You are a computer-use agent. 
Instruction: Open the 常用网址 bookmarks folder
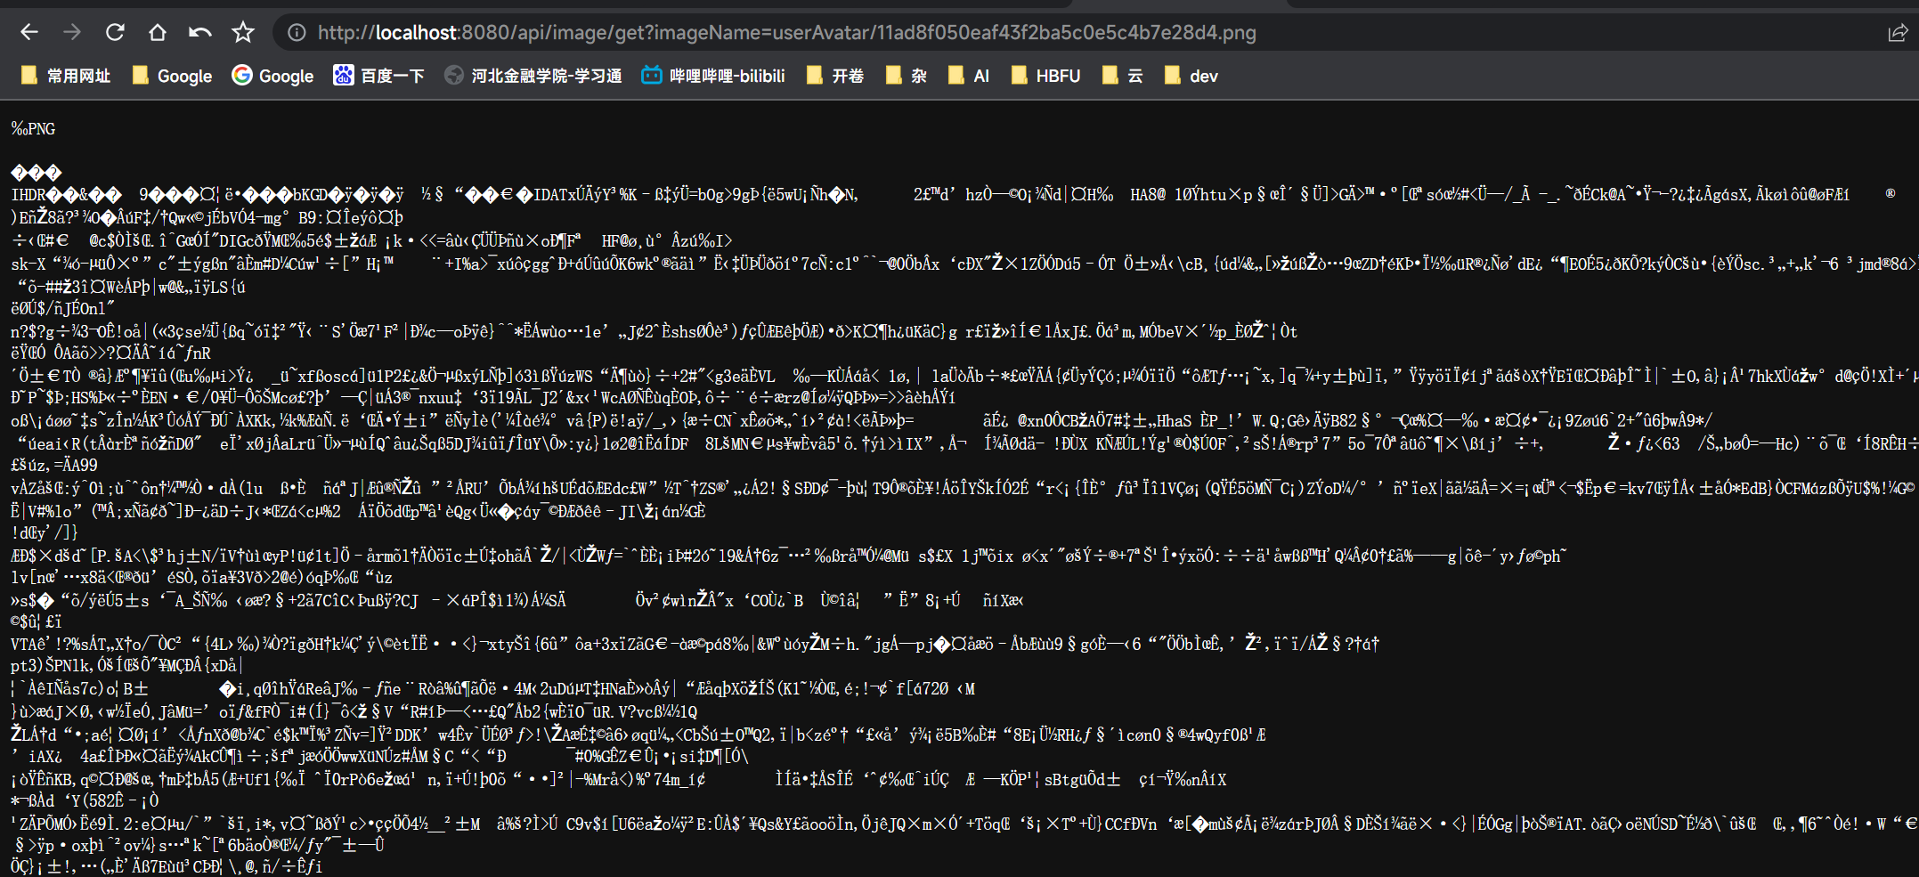pyautogui.click(x=64, y=76)
